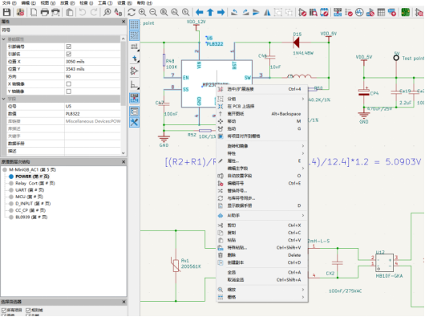
Task: Select POWER sheet in hierarchy tree
Action: click(32, 177)
